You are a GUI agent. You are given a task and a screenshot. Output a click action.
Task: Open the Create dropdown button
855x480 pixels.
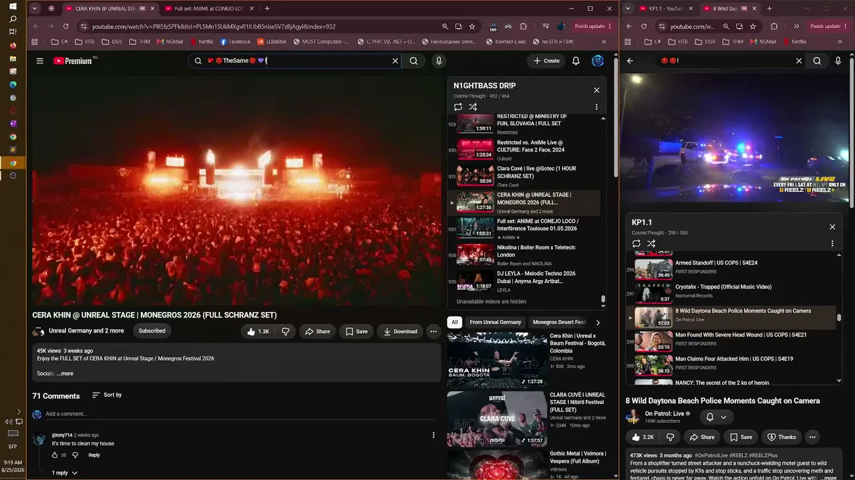coord(546,61)
